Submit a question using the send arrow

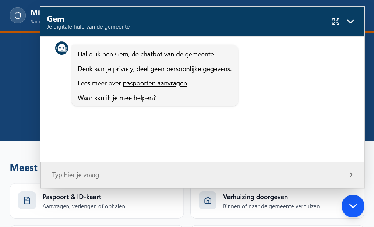[351, 175]
